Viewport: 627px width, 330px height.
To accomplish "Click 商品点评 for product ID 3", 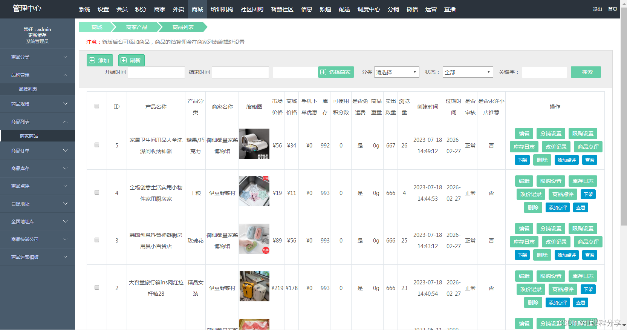I will [588, 242].
